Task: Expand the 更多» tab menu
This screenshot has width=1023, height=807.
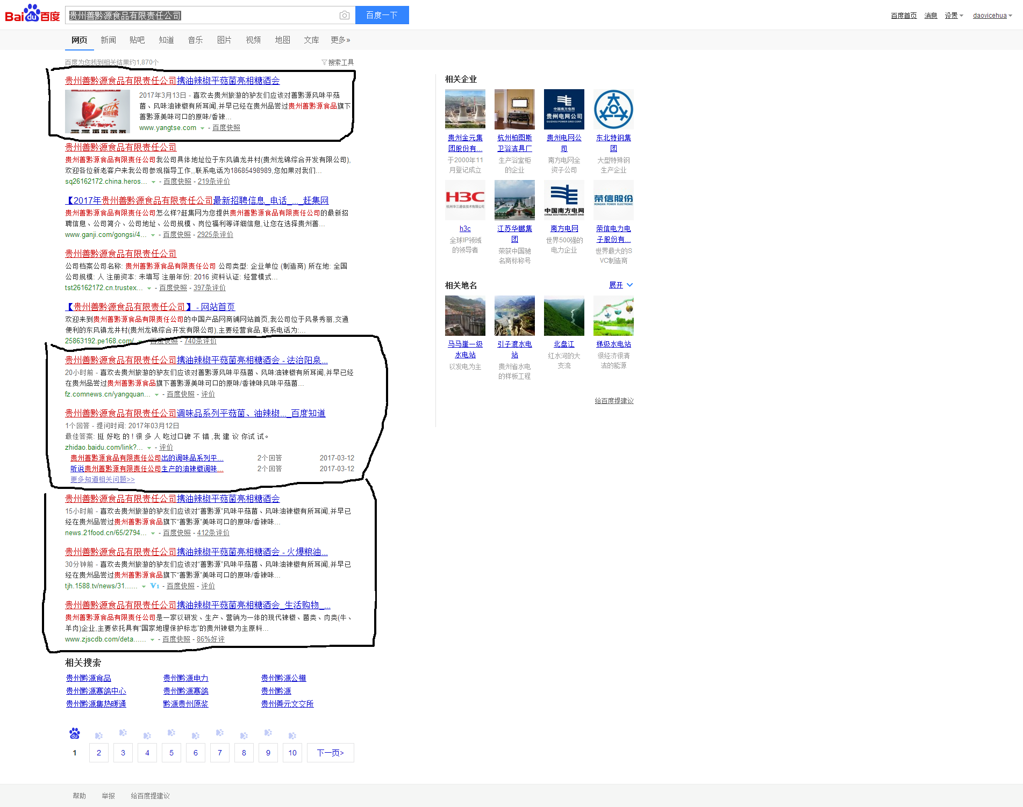Action: click(x=340, y=40)
